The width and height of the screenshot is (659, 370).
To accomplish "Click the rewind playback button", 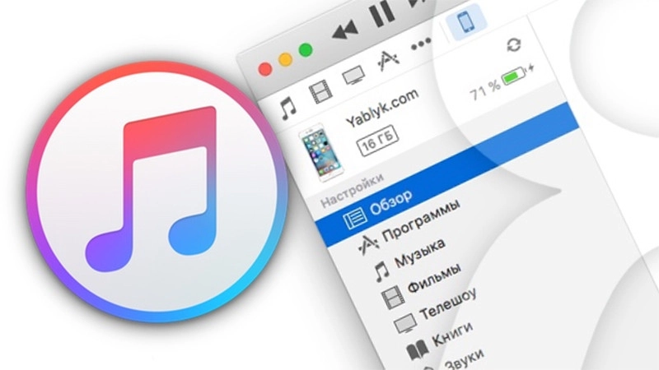I will tap(344, 31).
